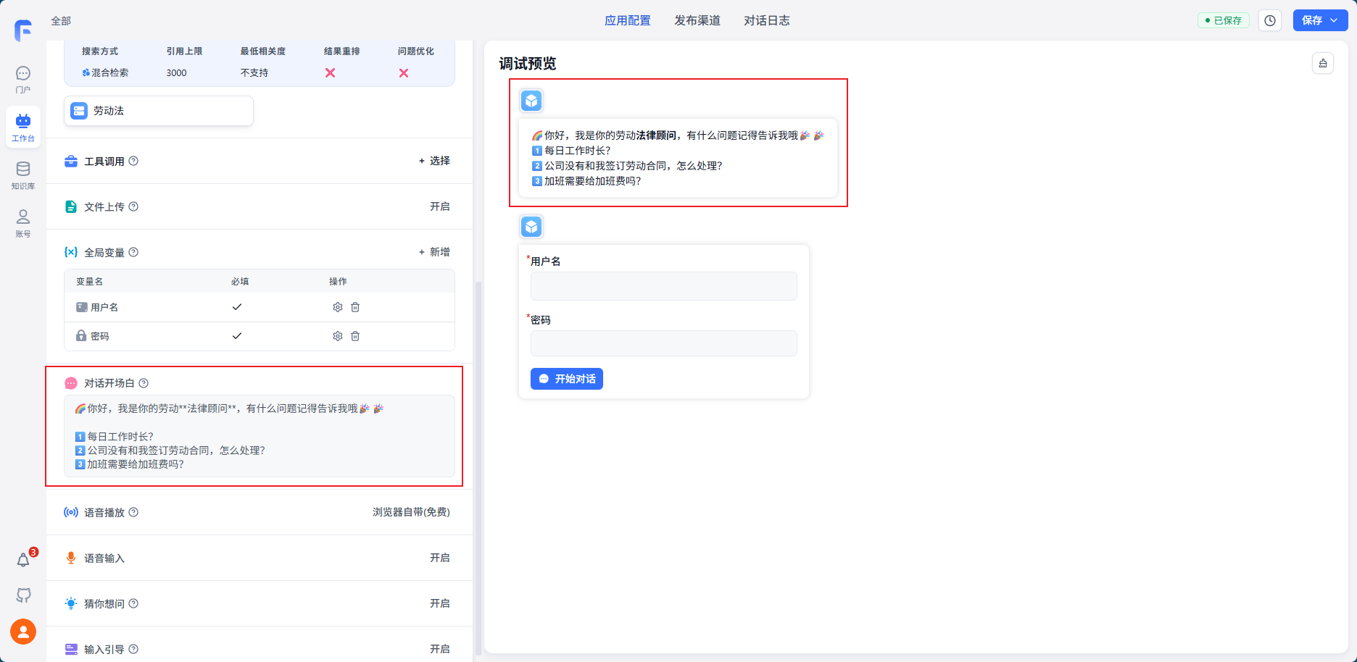Expand the 保存 button dropdown arrow
The height and width of the screenshot is (662, 1357).
pyautogui.click(x=1335, y=20)
